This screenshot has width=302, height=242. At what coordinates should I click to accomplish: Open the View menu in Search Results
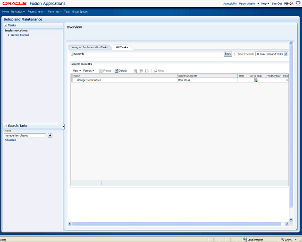coord(76,71)
